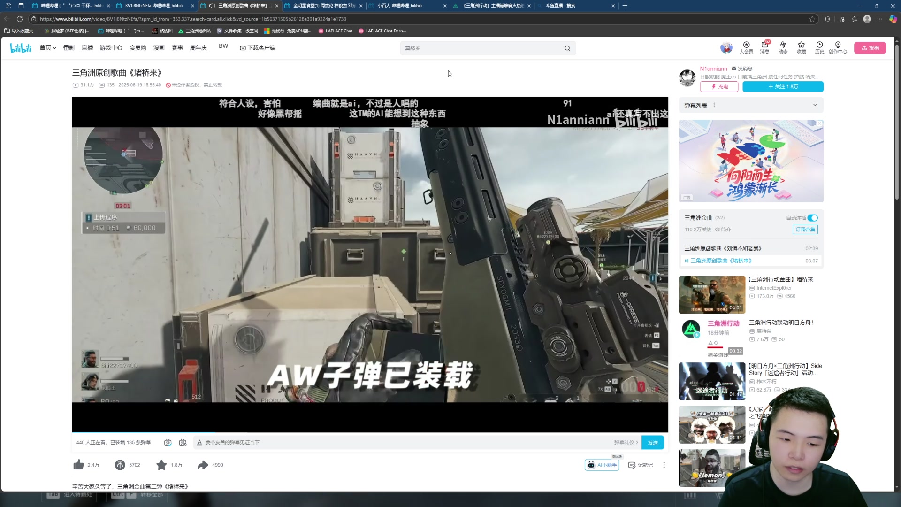Open the 大会员 membership icon
This screenshot has width=901, height=507.
(746, 47)
